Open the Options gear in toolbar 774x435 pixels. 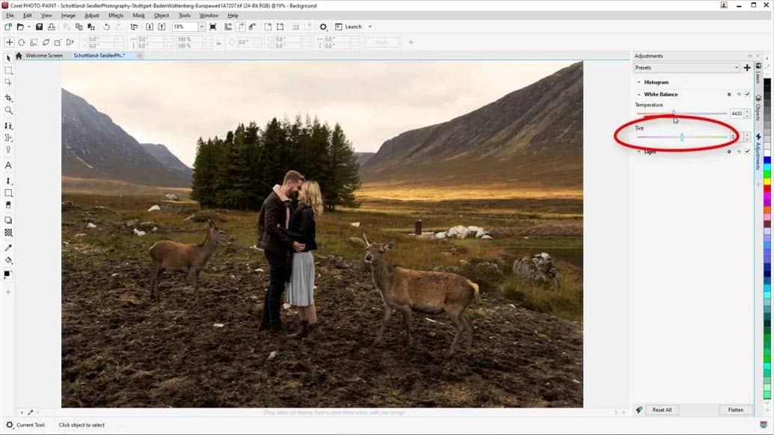coord(323,27)
